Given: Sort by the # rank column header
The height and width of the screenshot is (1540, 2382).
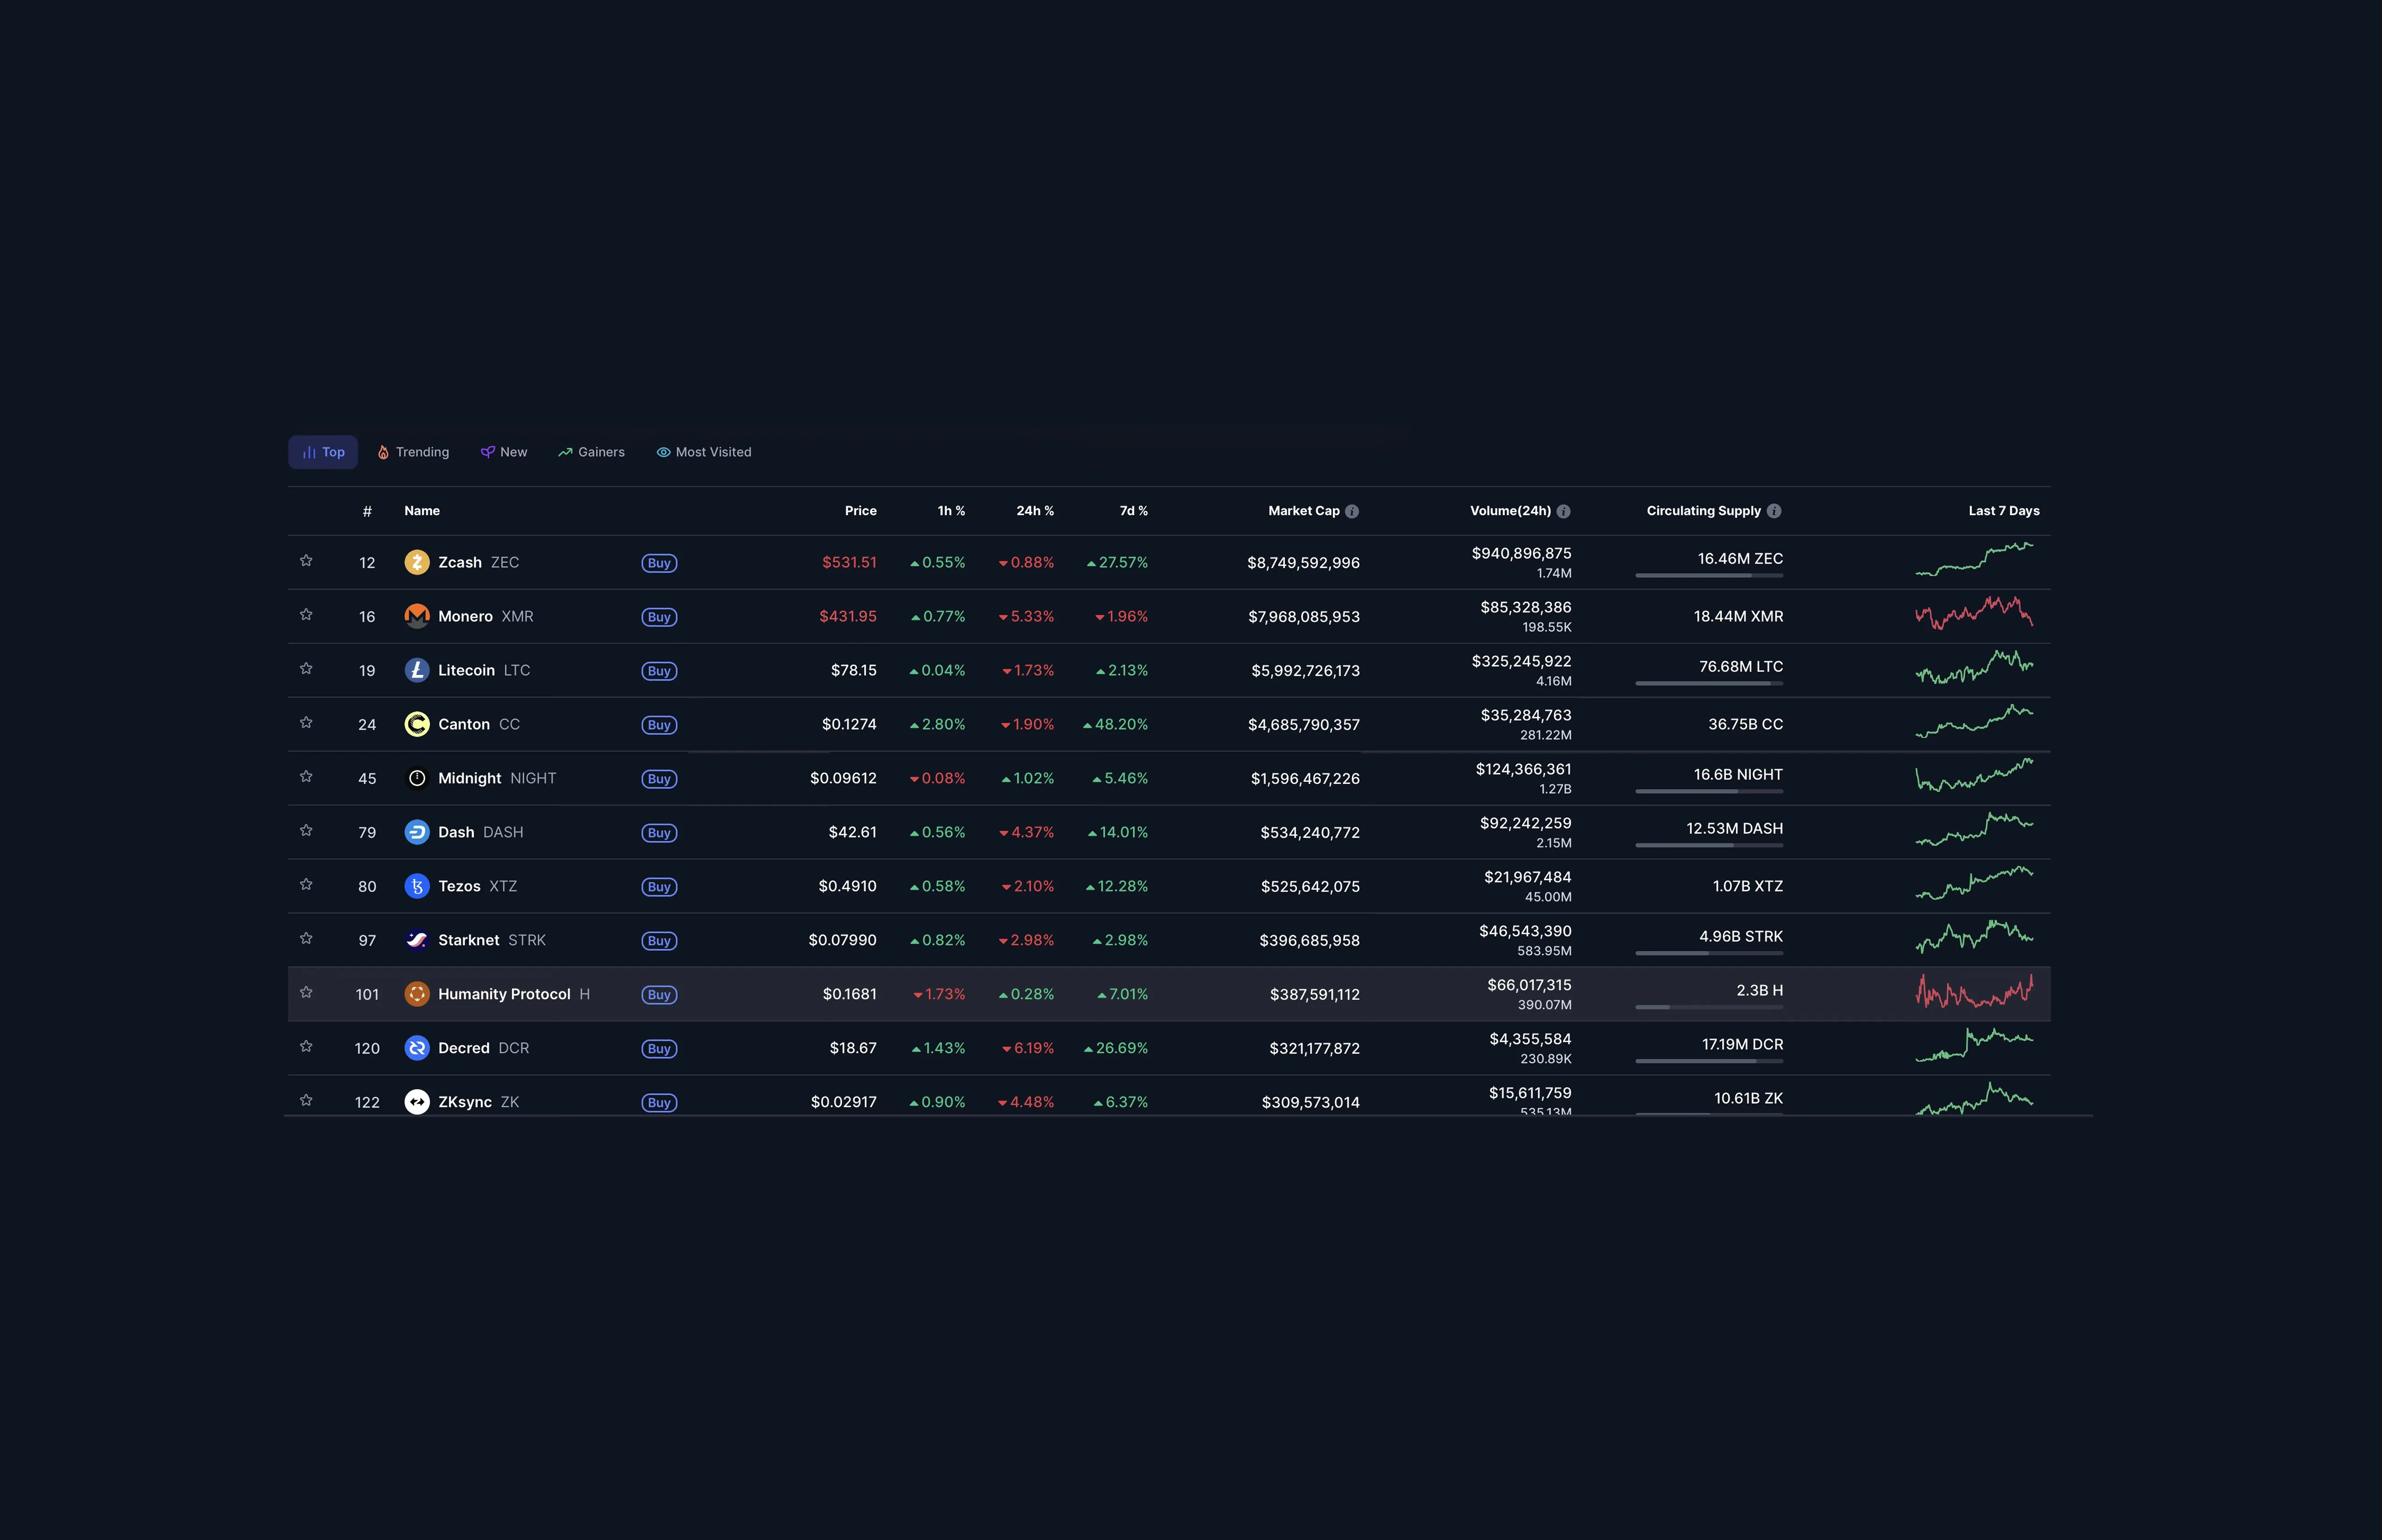Looking at the screenshot, I should (x=367, y=511).
